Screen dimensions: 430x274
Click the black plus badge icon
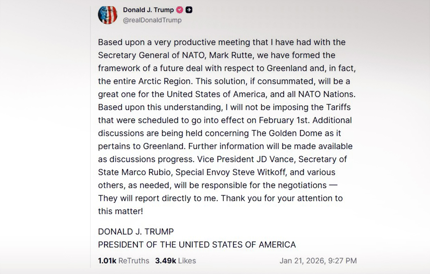click(x=189, y=10)
